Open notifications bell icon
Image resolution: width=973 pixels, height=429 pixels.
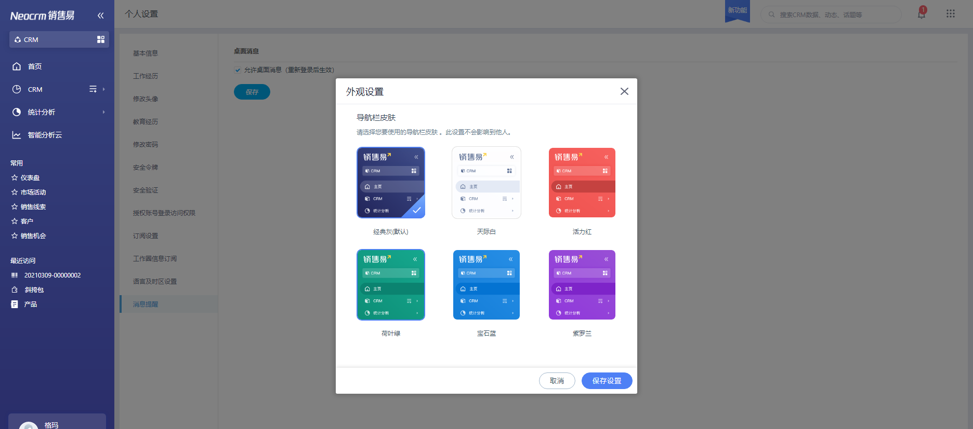pyautogui.click(x=922, y=13)
